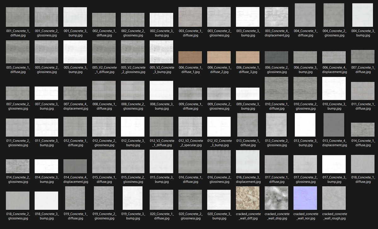Select 006_Concrete_1_diffuse_3.jpg
The image size is (378, 229).
[x=248, y=57]
